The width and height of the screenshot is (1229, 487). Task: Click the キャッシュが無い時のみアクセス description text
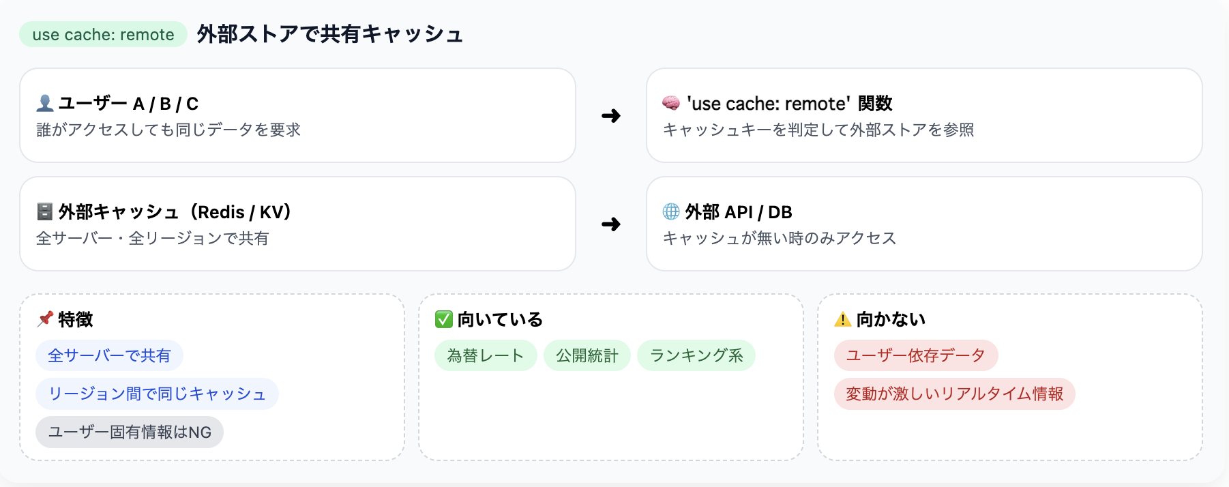point(780,238)
